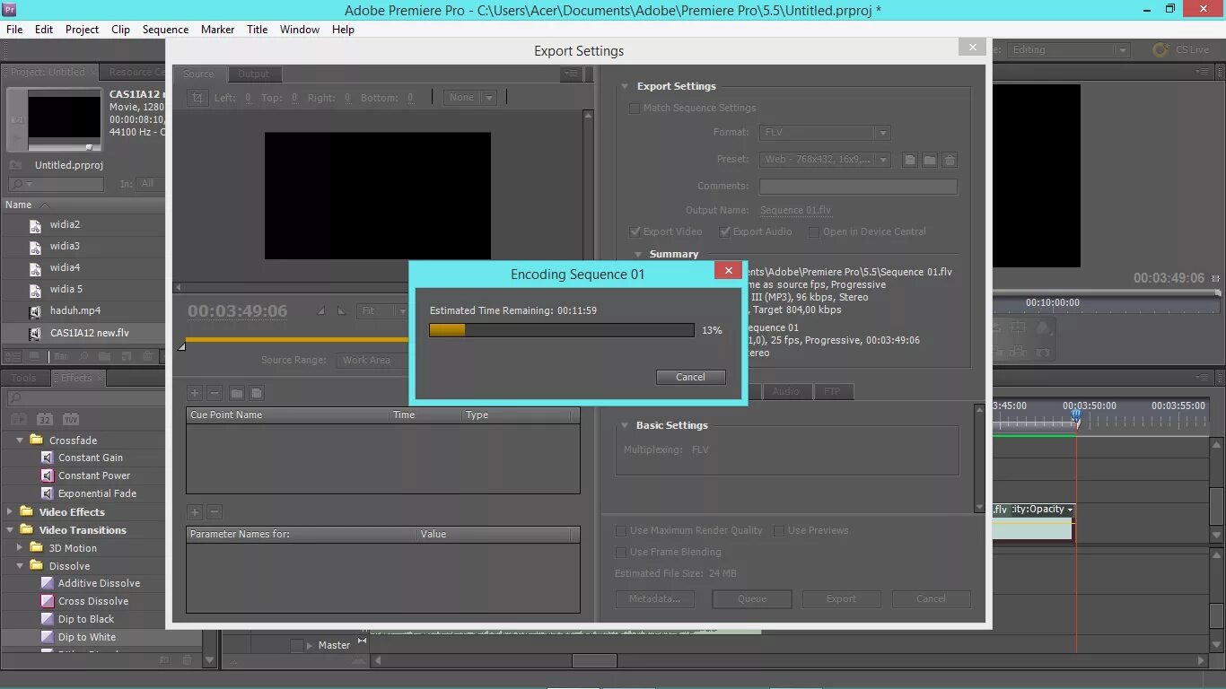
Task: Click the Queue button
Action: tap(752, 599)
